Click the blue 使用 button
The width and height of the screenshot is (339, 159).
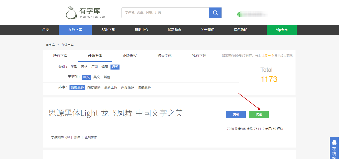point(235,114)
